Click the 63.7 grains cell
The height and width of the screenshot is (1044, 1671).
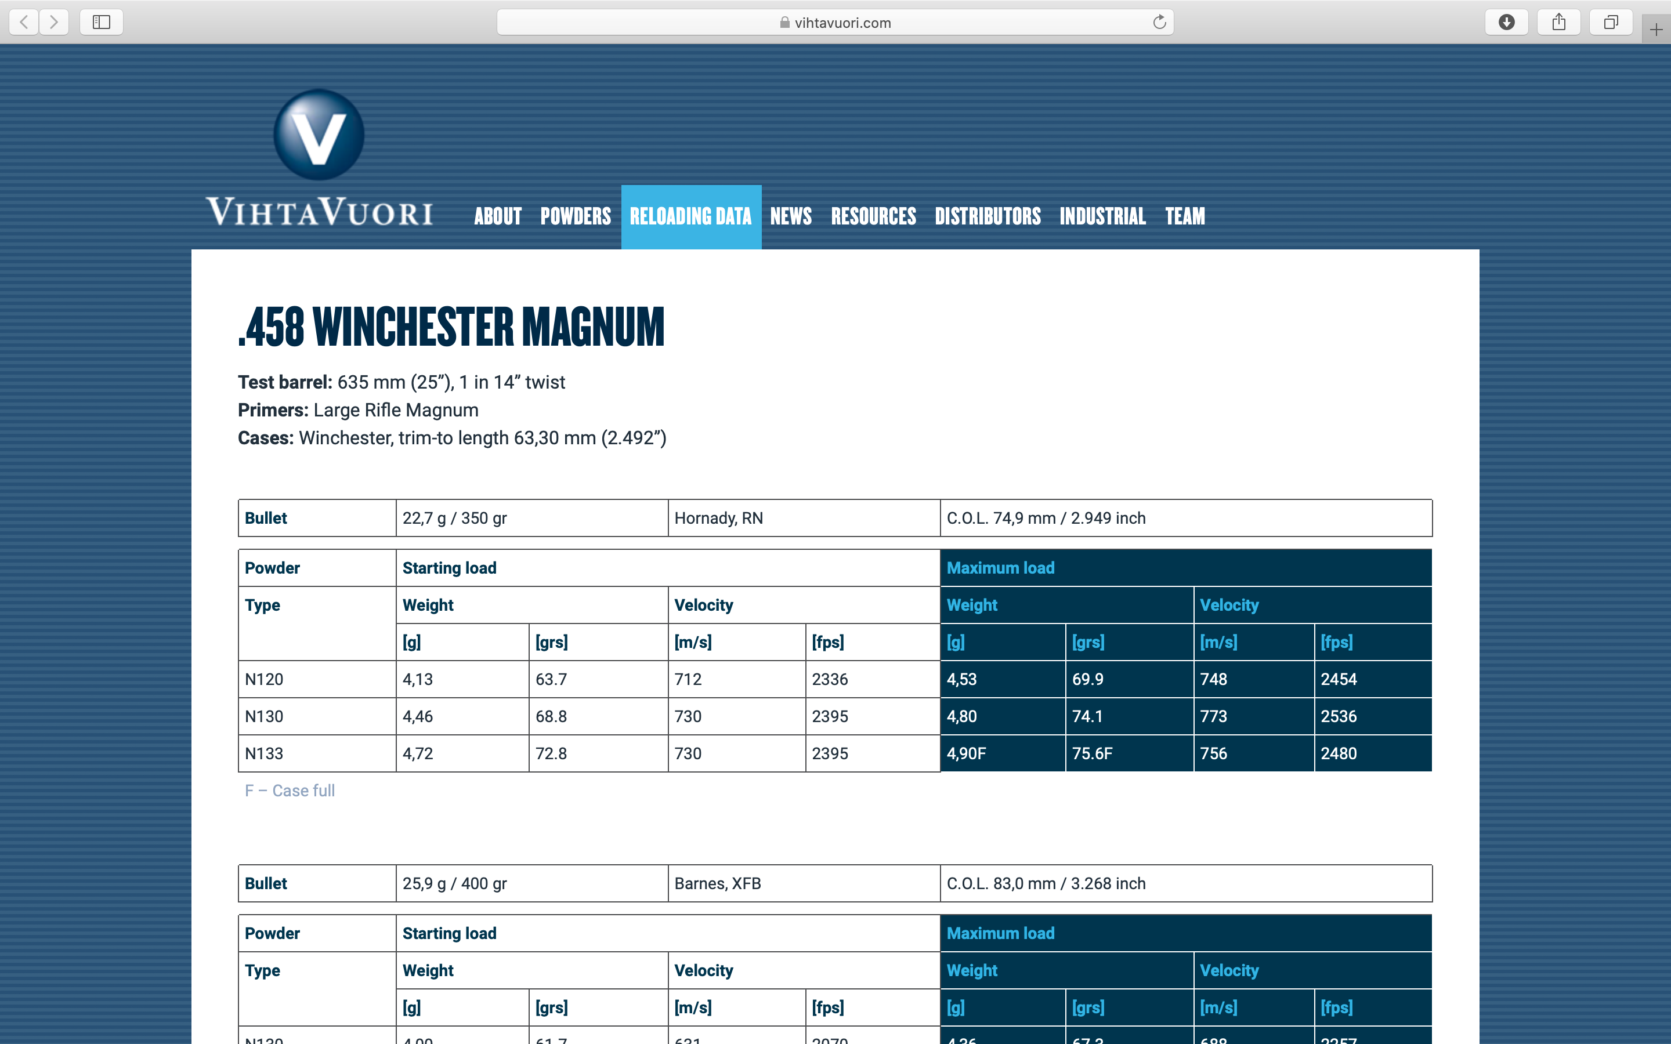pyautogui.click(x=598, y=679)
